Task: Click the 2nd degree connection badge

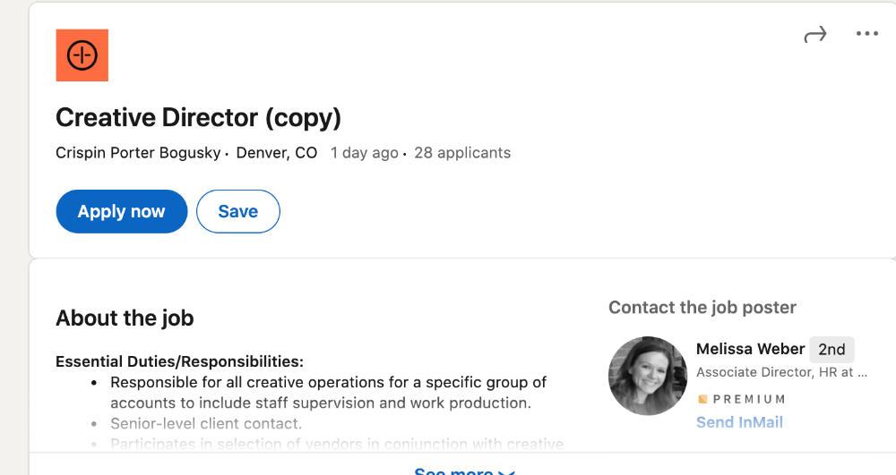Action: click(831, 350)
